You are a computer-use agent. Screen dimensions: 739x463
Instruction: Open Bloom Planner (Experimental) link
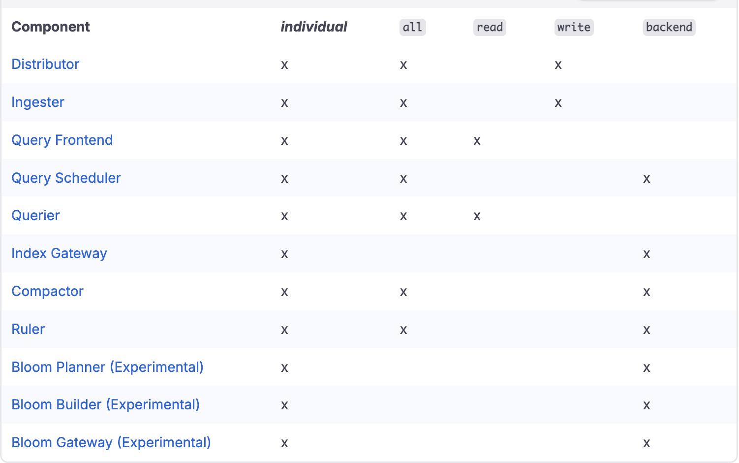[x=107, y=367]
